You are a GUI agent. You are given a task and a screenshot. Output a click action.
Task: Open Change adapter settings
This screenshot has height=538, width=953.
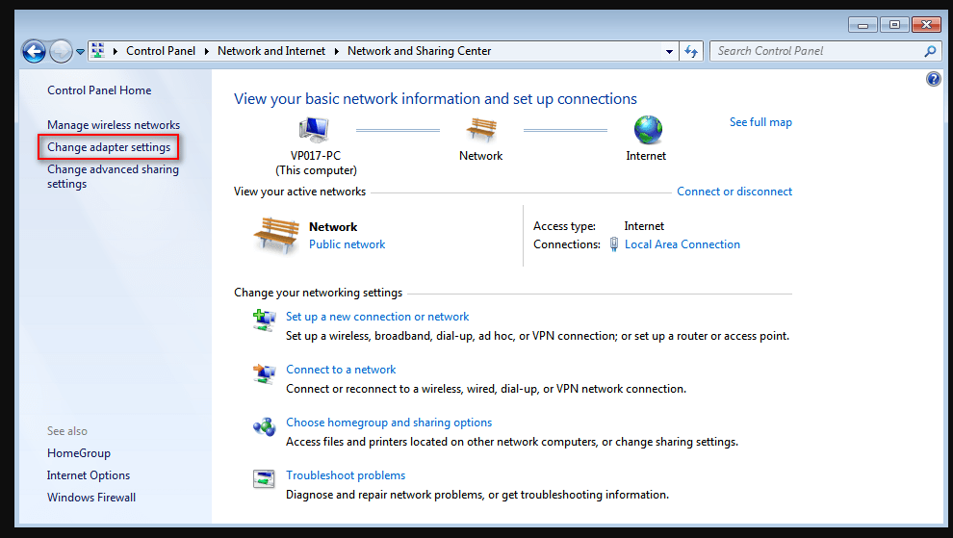109,147
